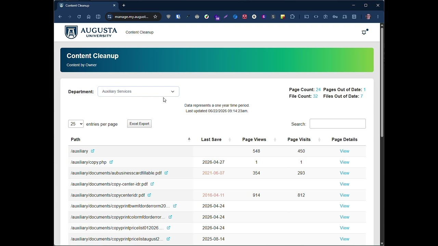438x246 pixels.
Task: Open a new browser tab
Action: pyautogui.click(x=124, y=5)
